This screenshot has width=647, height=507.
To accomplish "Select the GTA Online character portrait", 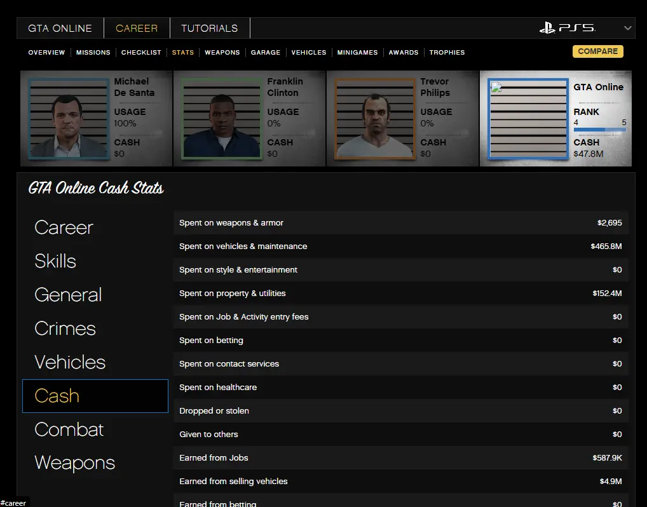I will click(528, 119).
